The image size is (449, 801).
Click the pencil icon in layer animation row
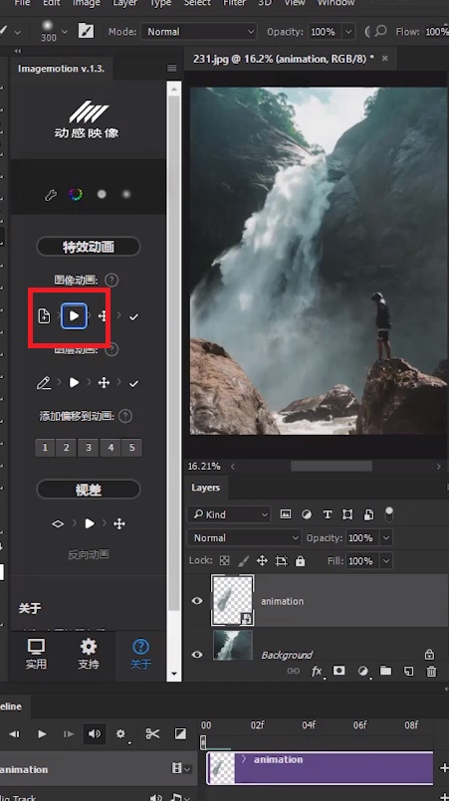pyautogui.click(x=44, y=383)
